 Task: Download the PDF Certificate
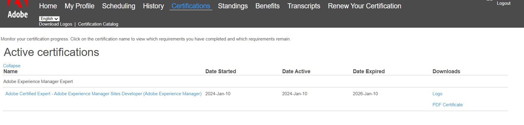[447, 105]
